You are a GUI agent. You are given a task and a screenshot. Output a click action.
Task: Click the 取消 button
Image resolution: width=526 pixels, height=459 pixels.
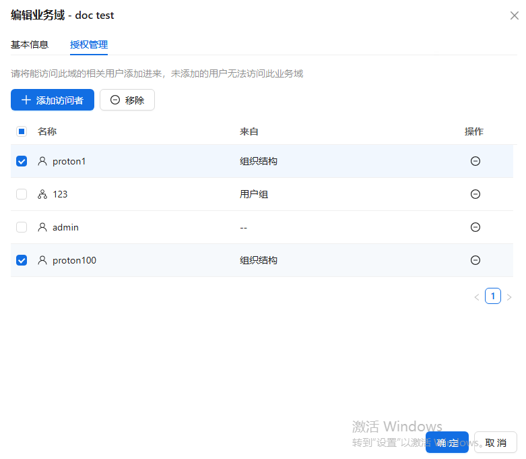click(495, 443)
